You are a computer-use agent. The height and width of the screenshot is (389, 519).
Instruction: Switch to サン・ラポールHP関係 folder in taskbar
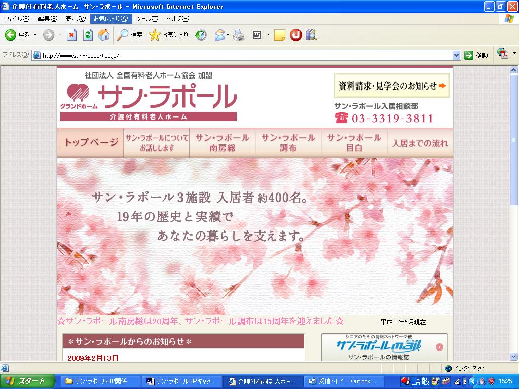click(100, 381)
